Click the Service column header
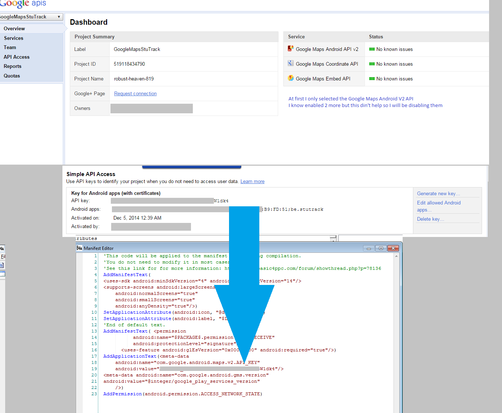 pos(296,37)
